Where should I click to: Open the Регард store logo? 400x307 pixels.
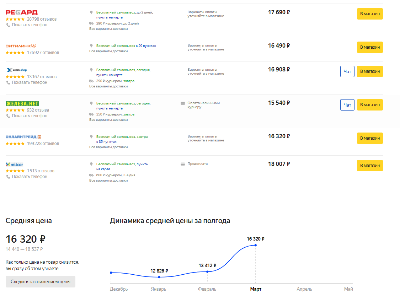coord(22,12)
